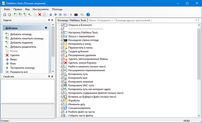
Task: Click the red X icon beside Удалить, минуя Корзину
Action: click(x=66, y=63)
